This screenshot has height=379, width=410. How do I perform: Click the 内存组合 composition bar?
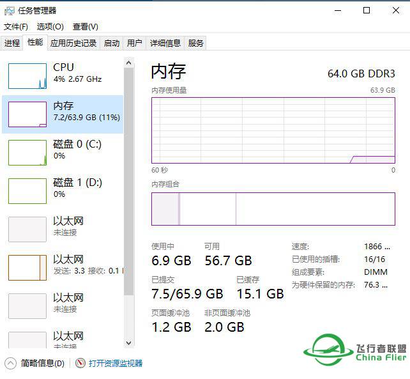coord(273,209)
